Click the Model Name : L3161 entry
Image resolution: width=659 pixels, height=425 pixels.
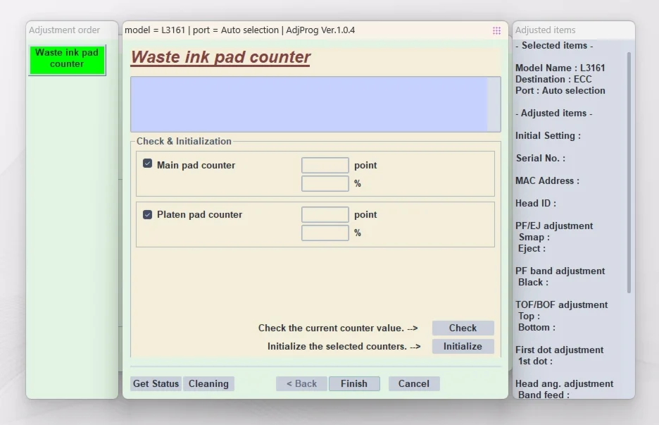click(x=560, y=68)
